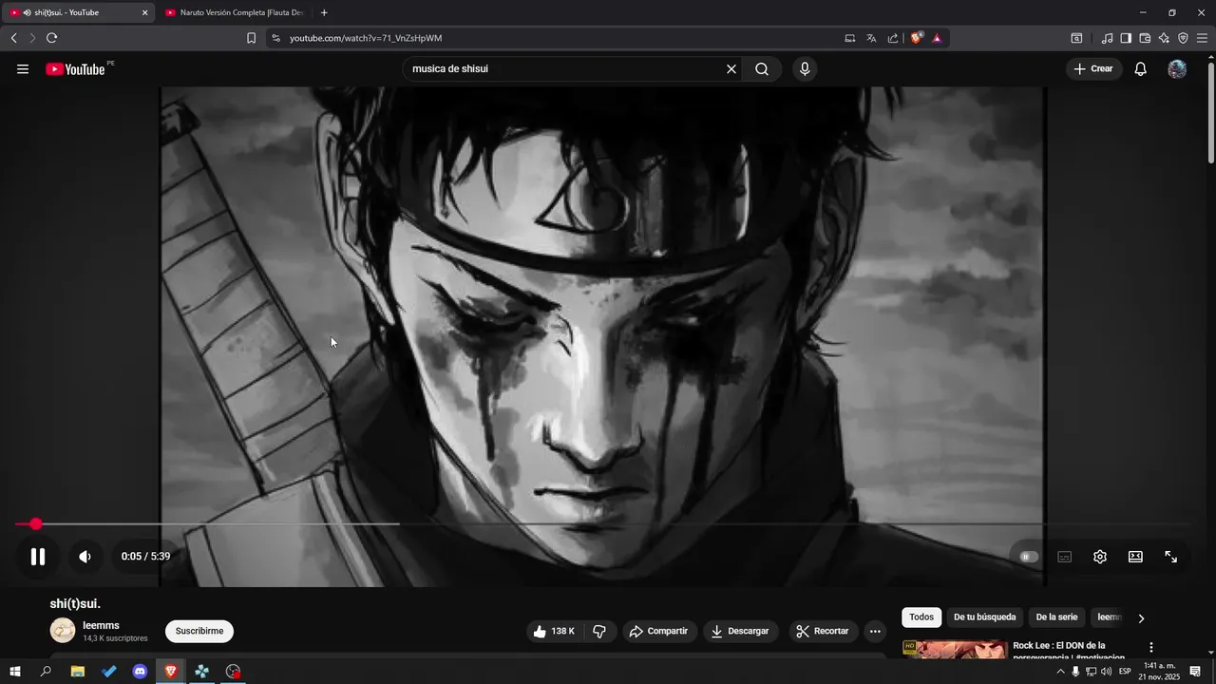Open the leemms channel name link
The height and width of the screenshot is (684, 1216).
101,625
